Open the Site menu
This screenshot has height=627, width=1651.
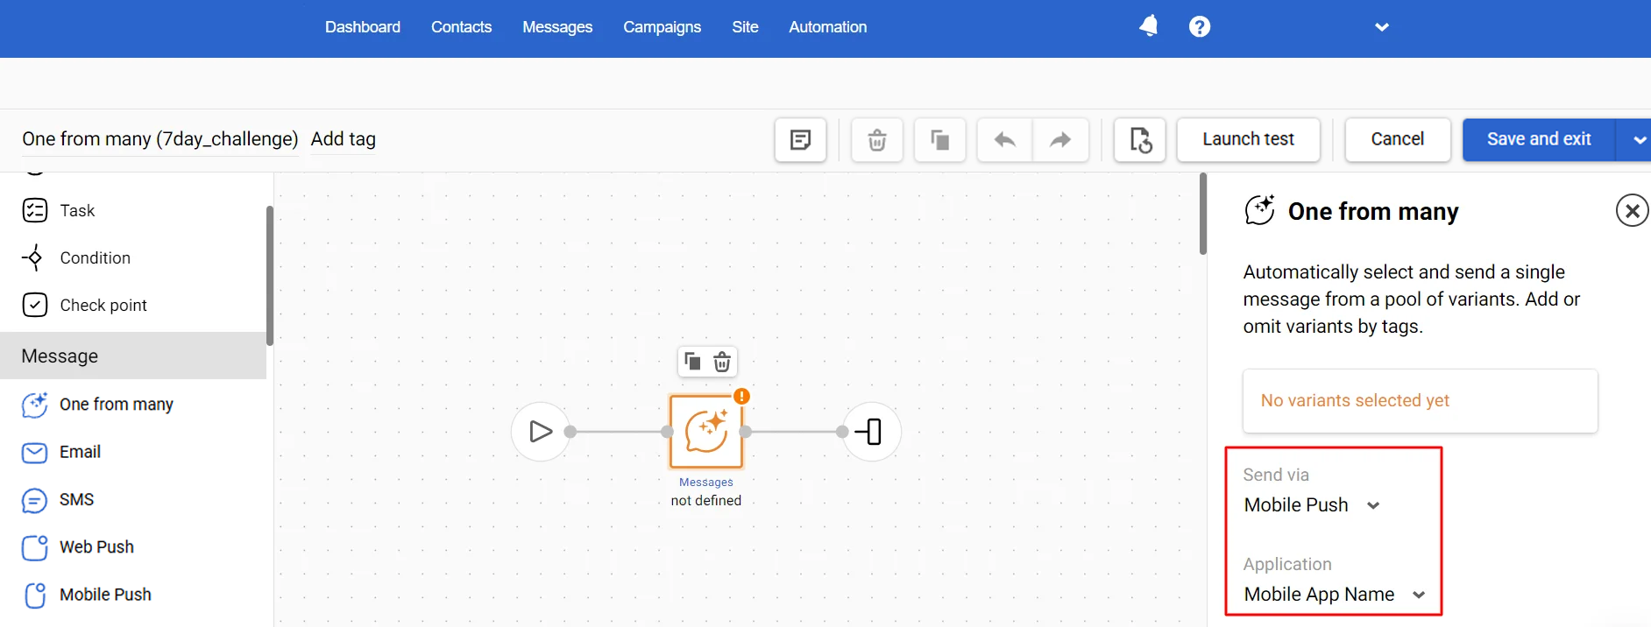745,27
